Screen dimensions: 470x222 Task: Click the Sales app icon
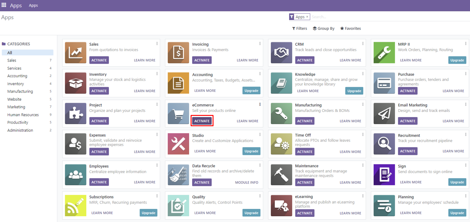pyautogui.click(x=75, y=52)
